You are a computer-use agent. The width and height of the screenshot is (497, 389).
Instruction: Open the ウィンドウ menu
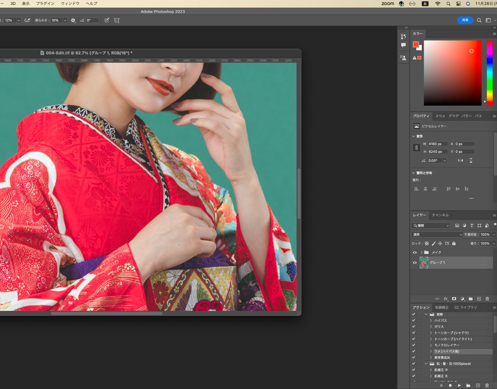[70, 3]
